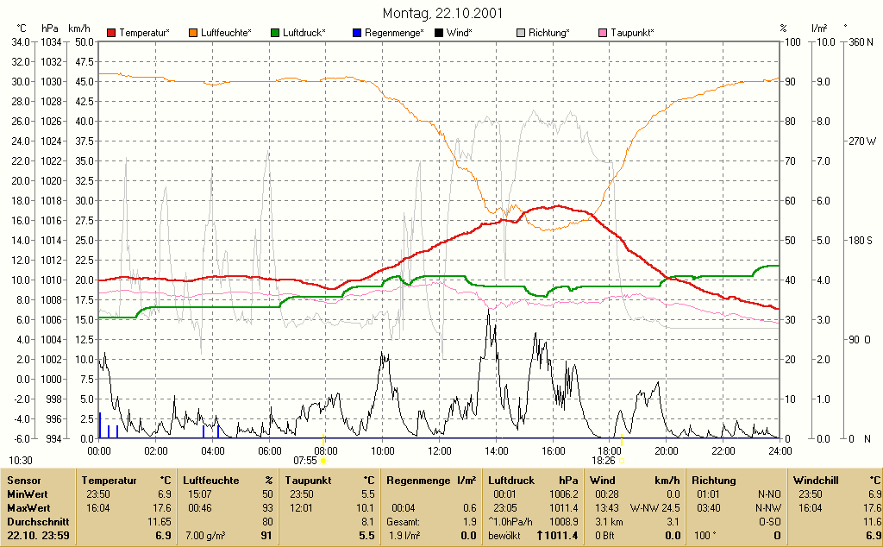Select the Luftfeuchte* legend label
This screenshot has width=883, height=547.
pos(227,33)
